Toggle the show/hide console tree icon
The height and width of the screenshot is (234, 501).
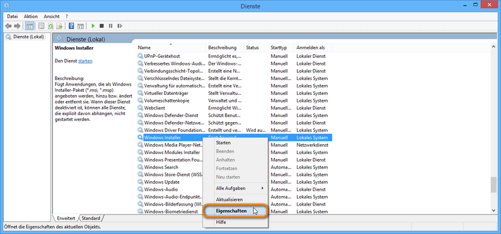(30, 26)
